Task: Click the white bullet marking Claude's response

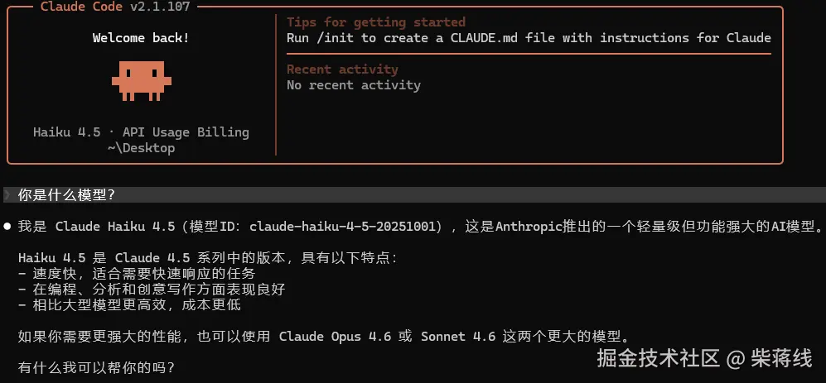Action: (x=7, y=226)
